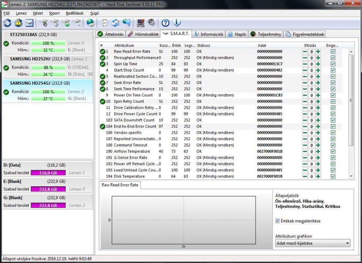
Task: Click green status icon of ST3250318AS disk
Action: coord(6,43)
